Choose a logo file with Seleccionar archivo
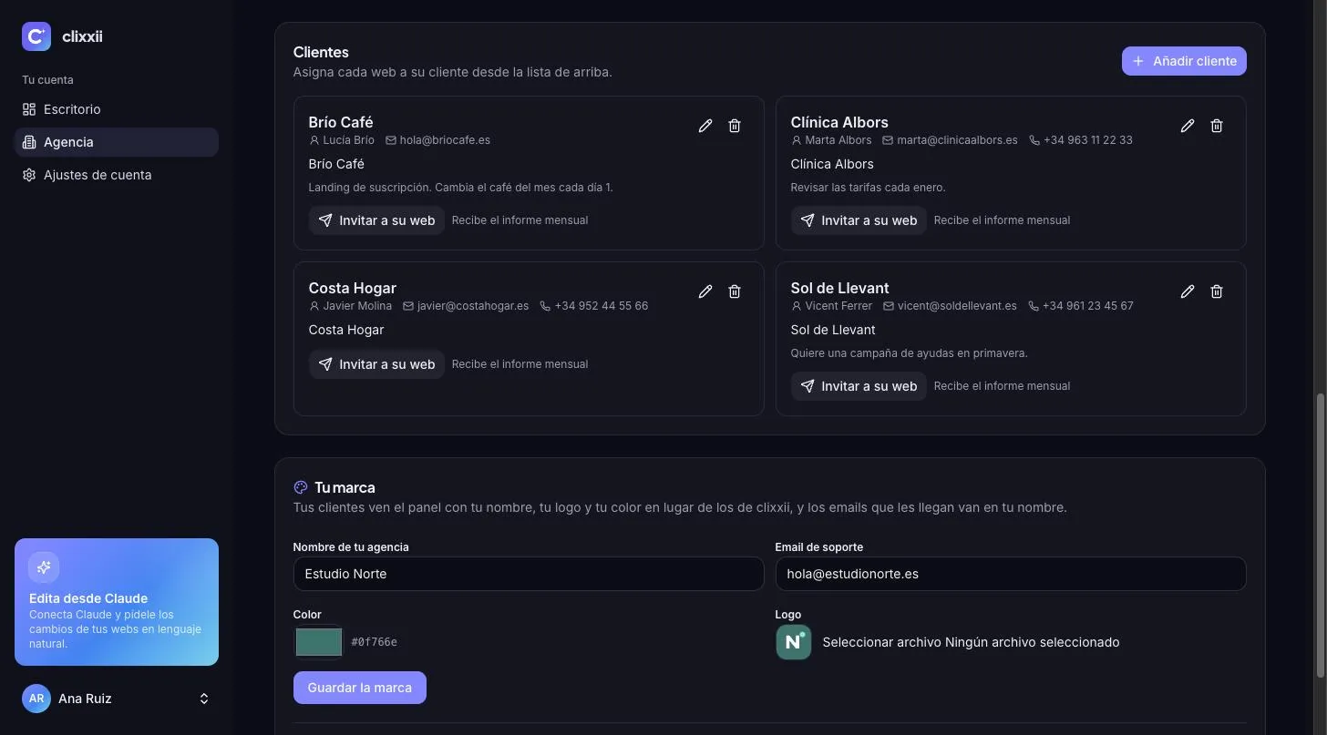The width and height of the screenshot is (1327, 735). [x=882, y=642]
